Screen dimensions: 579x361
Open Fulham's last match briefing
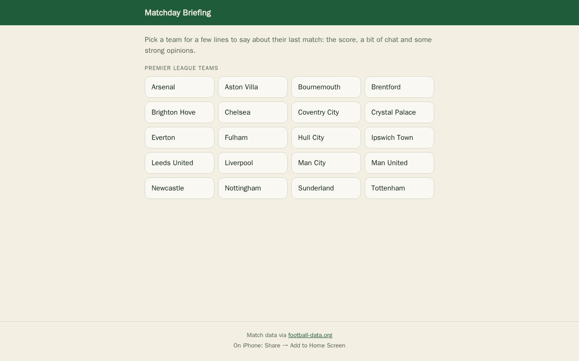tap(253, 138)
